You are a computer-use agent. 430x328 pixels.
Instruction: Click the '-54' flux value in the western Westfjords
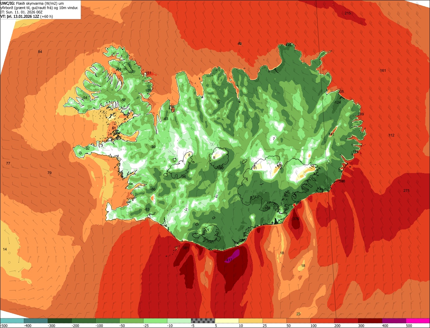(x=85, y=98)
